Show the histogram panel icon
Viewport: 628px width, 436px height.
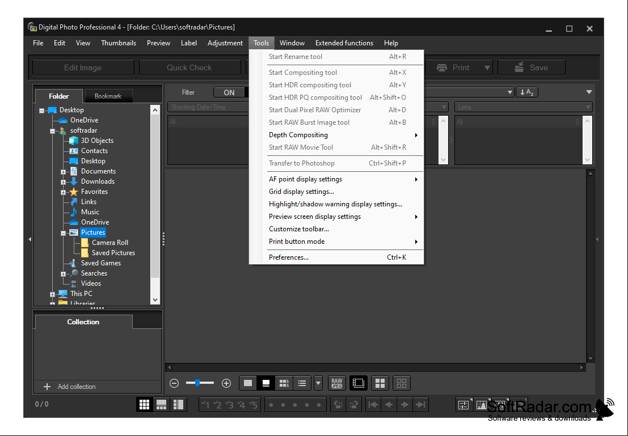pyautogui.click(x=482, y=405)
